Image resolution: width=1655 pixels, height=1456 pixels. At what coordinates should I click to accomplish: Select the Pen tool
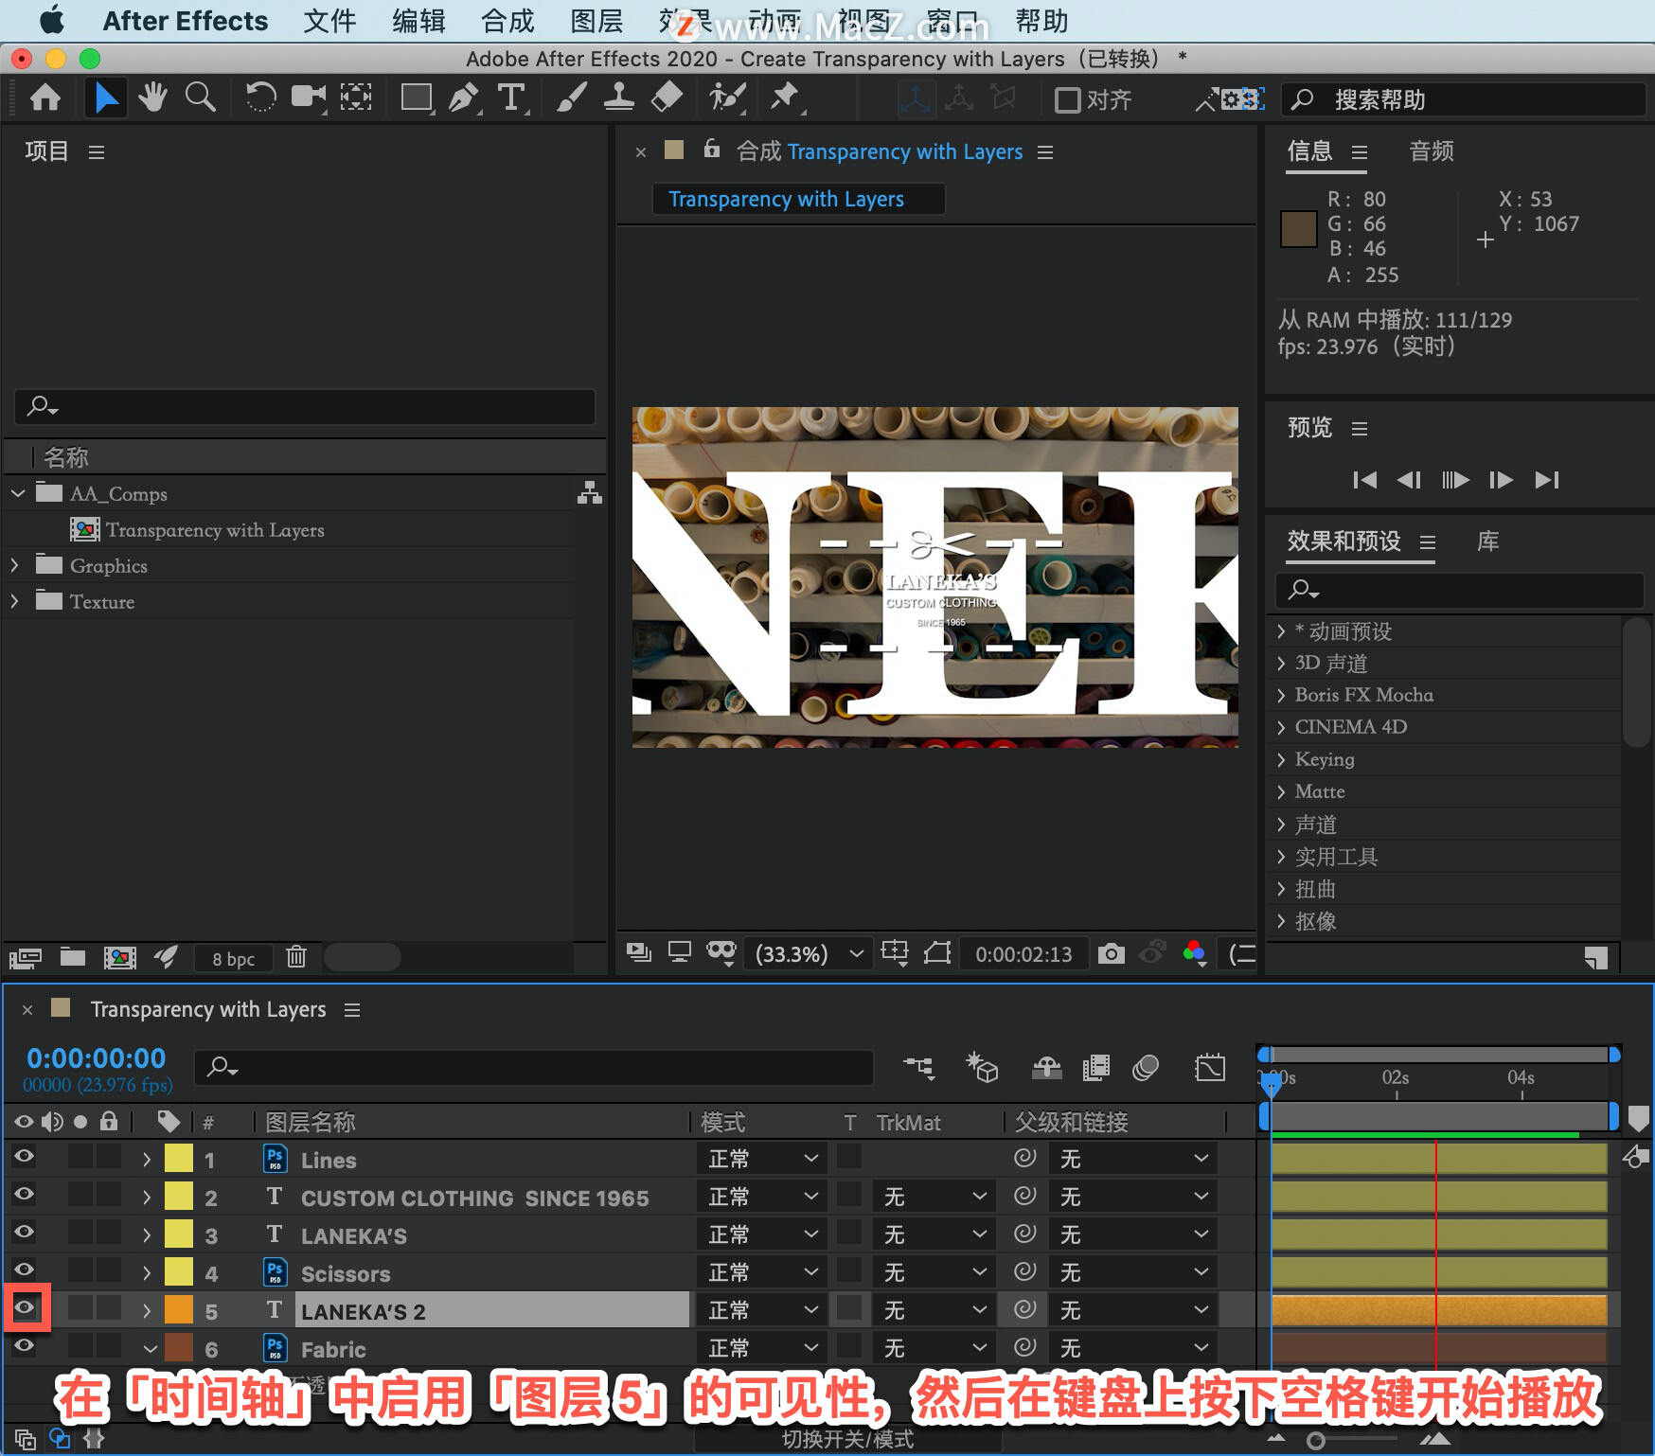click(464, 98)
